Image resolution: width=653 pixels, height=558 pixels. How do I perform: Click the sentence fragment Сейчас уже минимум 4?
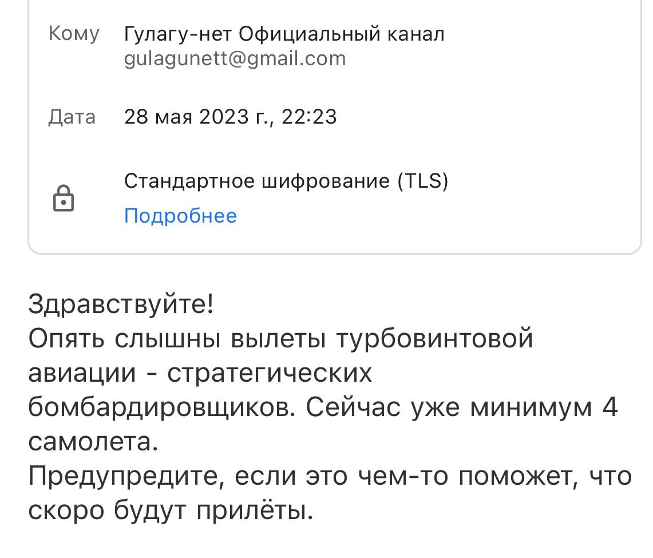click(x=461, y=407)
